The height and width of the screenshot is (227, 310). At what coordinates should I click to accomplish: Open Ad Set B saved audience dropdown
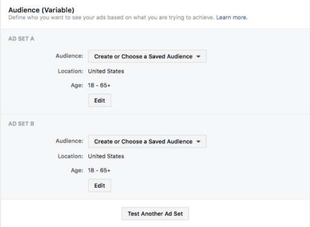point(147,142)
